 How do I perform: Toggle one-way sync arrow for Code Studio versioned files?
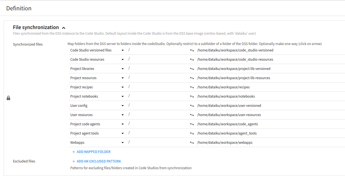(x=192, y=50)
